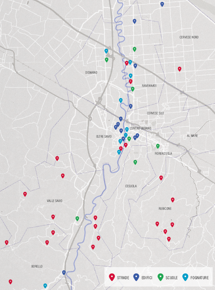
Task: Select the green pin above Cesuola label
Action: coord(135,162)
